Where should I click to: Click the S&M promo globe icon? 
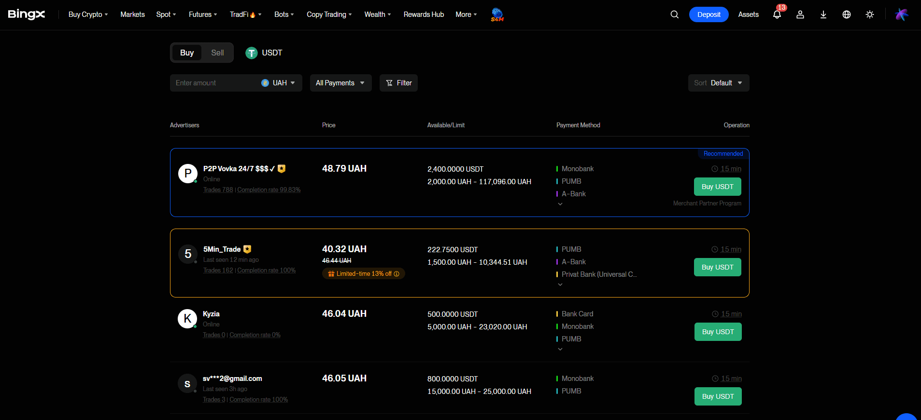tap(497, 14)
